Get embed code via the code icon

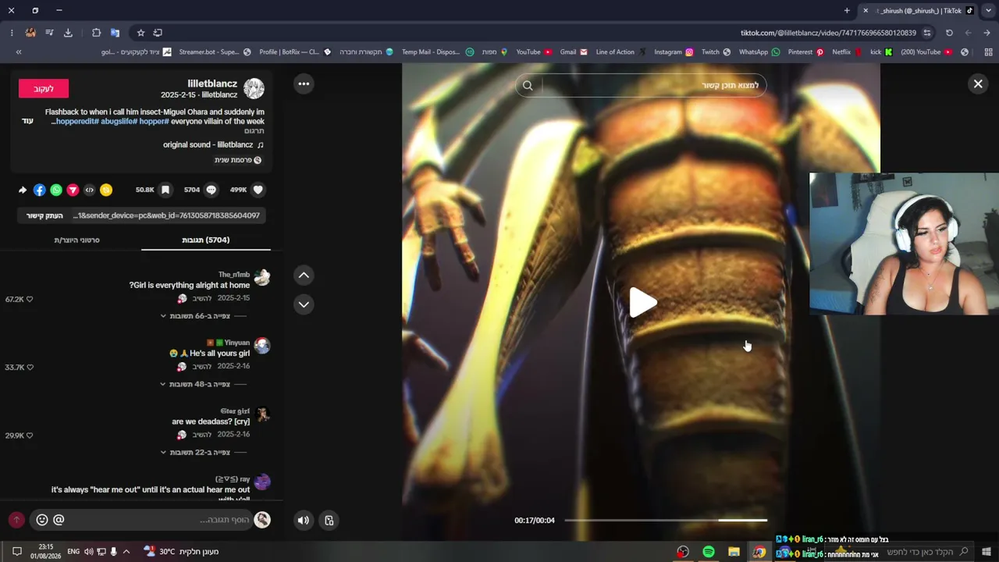89,190
